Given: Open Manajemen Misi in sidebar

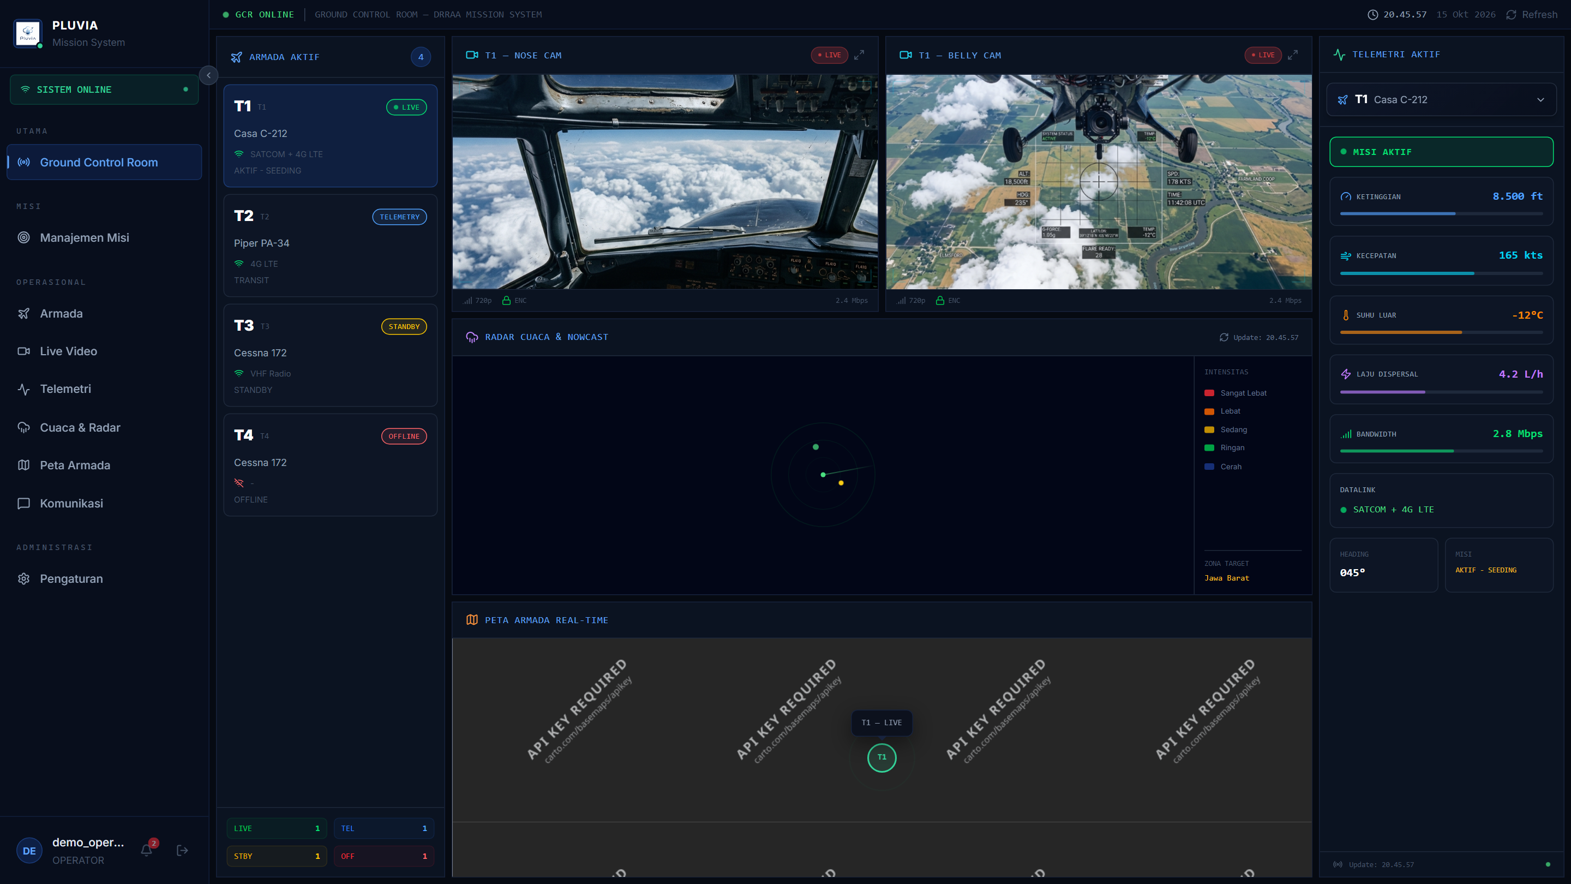Looking at the screenshot, I should 104,237.
